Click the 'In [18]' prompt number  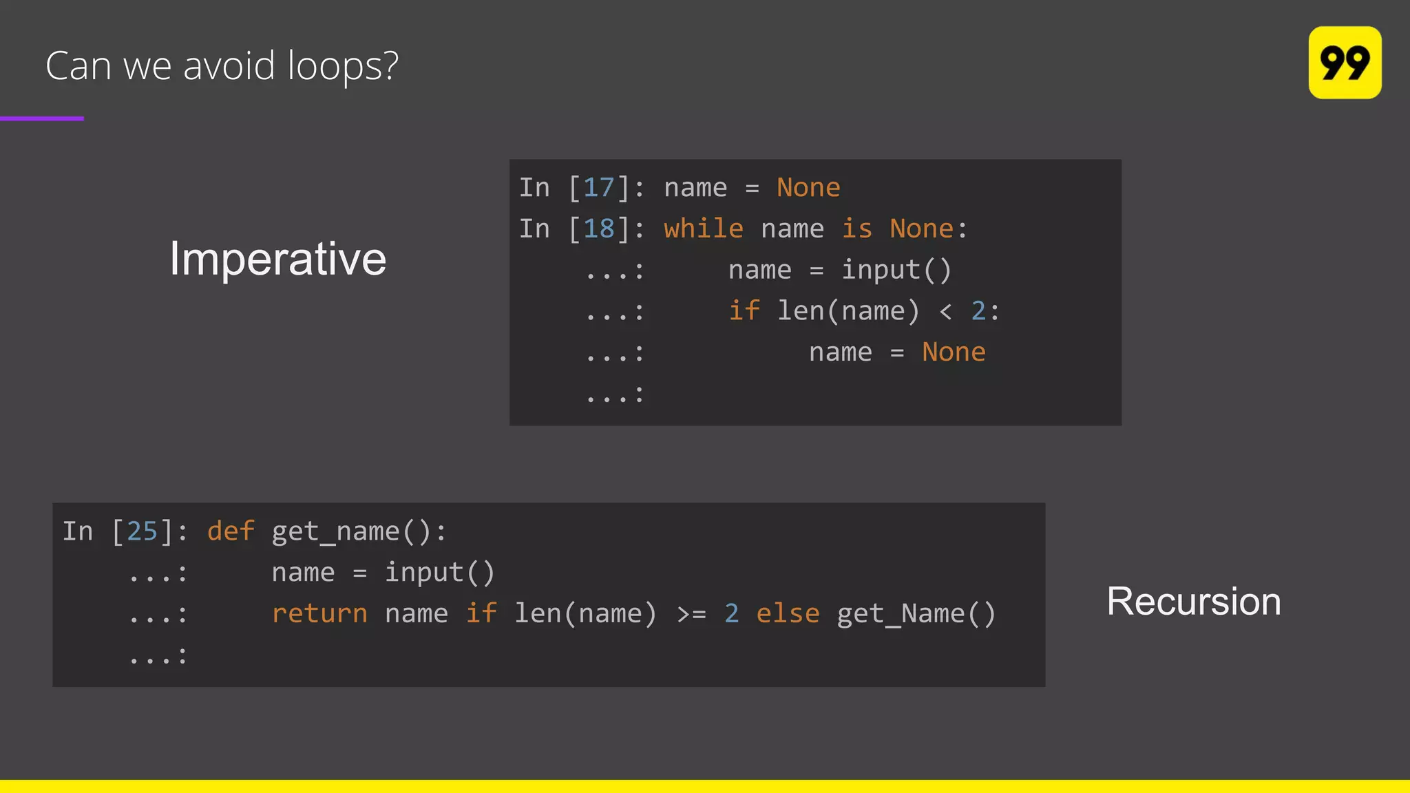click(582, 229)
